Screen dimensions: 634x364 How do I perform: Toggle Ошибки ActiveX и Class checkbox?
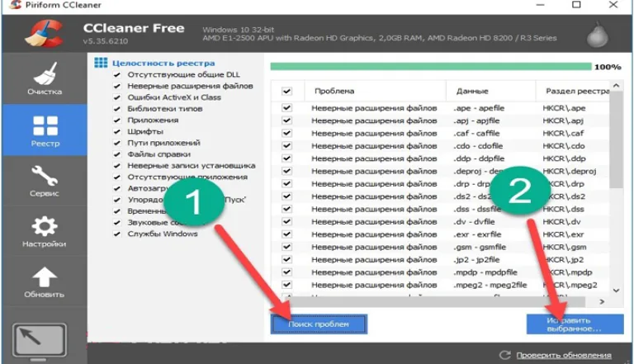(x=117, y=97)
